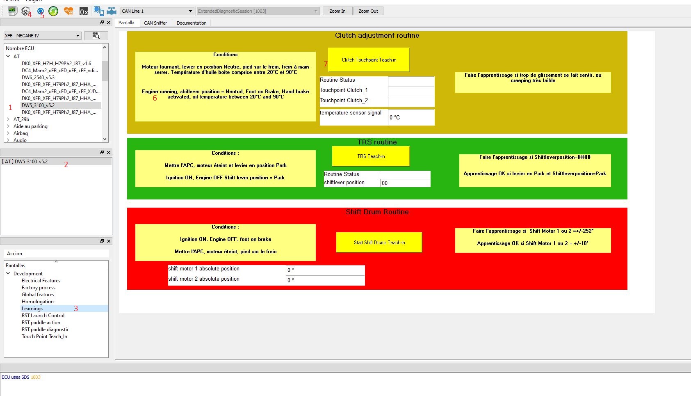Toggle expert mode troll-face icon
This screenshot has width=691, height=396.
point(25,11)
